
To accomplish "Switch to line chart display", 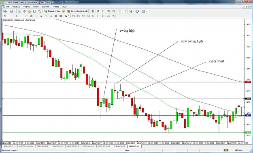I will coord(103,11).
